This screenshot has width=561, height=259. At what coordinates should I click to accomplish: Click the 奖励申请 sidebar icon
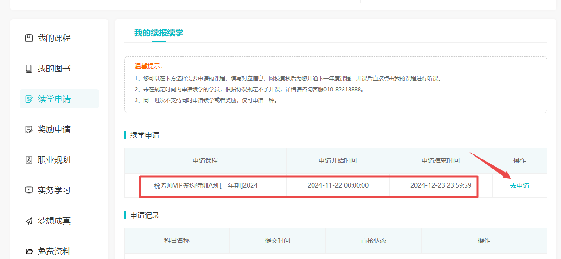[29, 129]
